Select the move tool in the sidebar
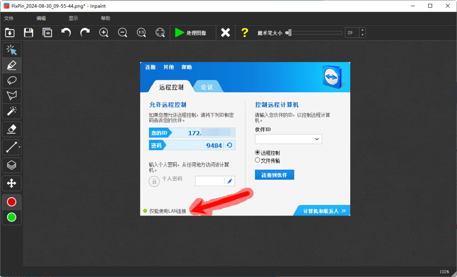This screenshot has width=457, height=277. click(x=11, y=183)
